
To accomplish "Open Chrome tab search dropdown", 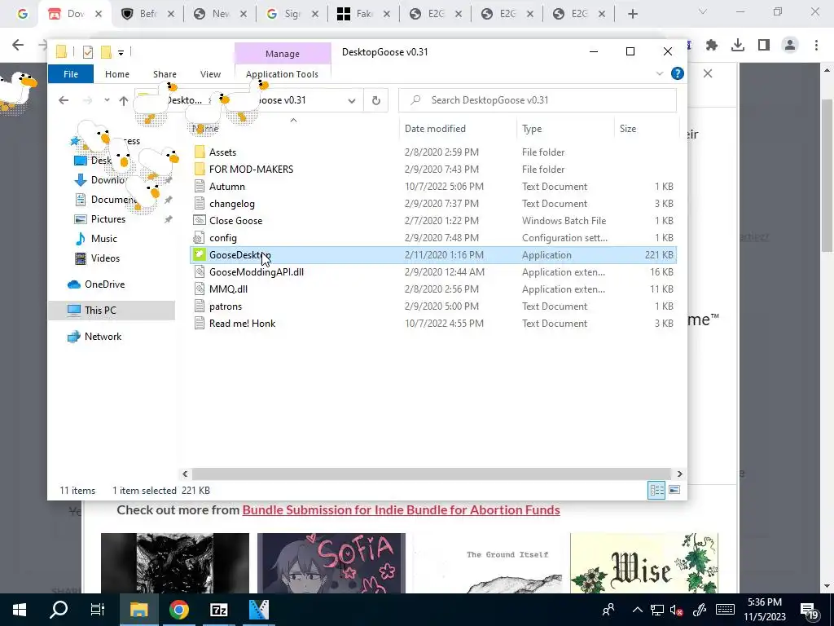I will click(x=702, y=11).
